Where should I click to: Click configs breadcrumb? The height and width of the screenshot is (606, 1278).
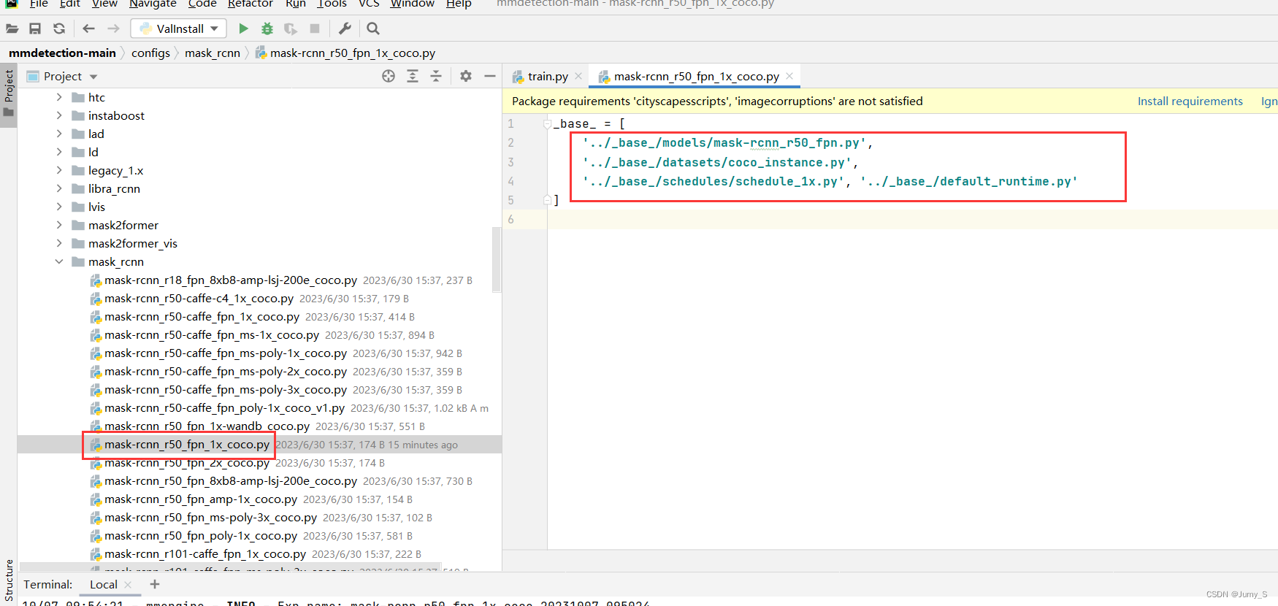click(150, 53)
